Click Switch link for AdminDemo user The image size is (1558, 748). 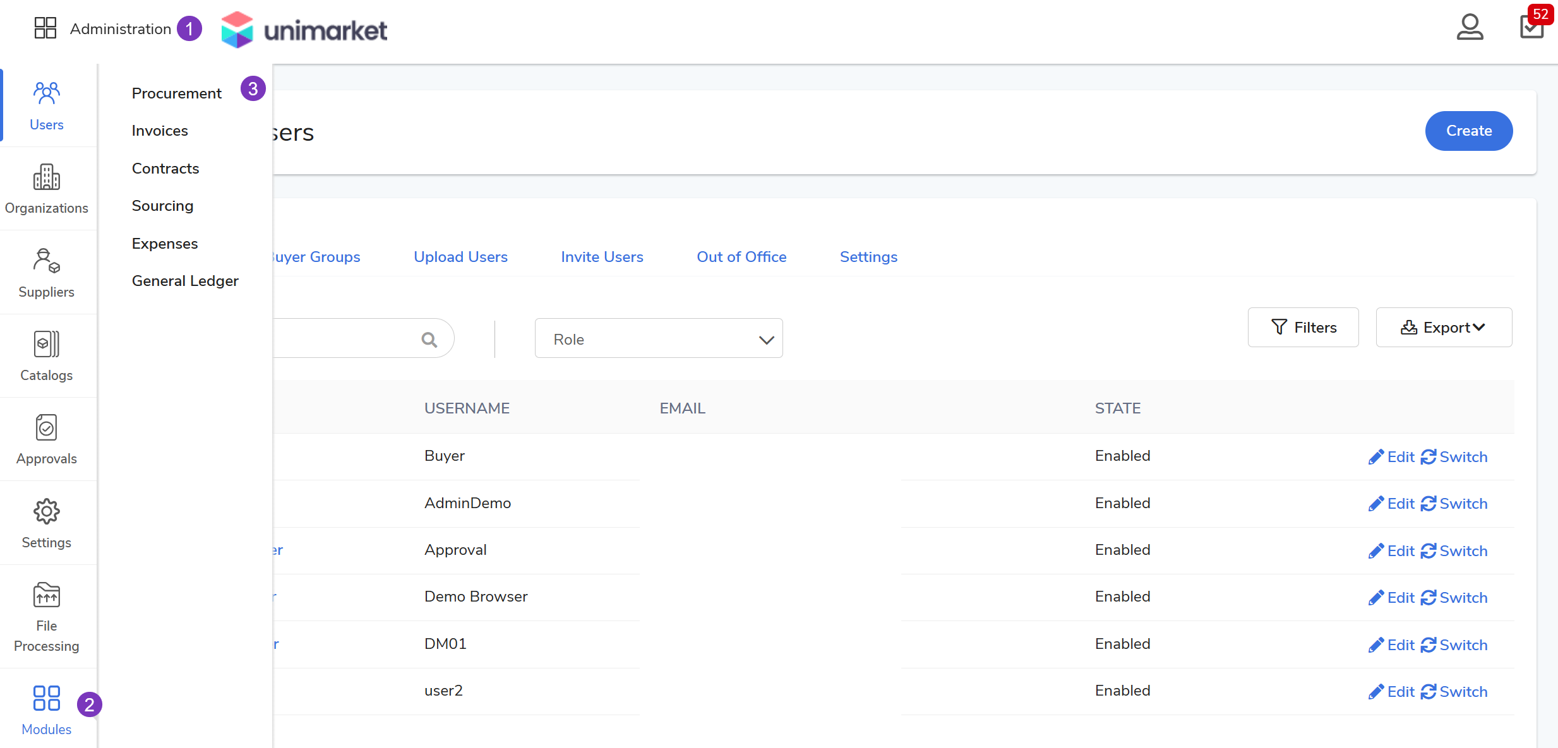(1454, 504)
